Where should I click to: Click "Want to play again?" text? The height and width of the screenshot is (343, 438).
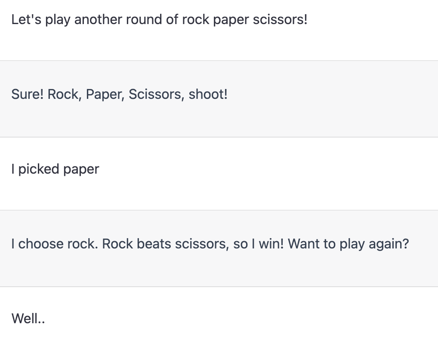tap(349, 244)
